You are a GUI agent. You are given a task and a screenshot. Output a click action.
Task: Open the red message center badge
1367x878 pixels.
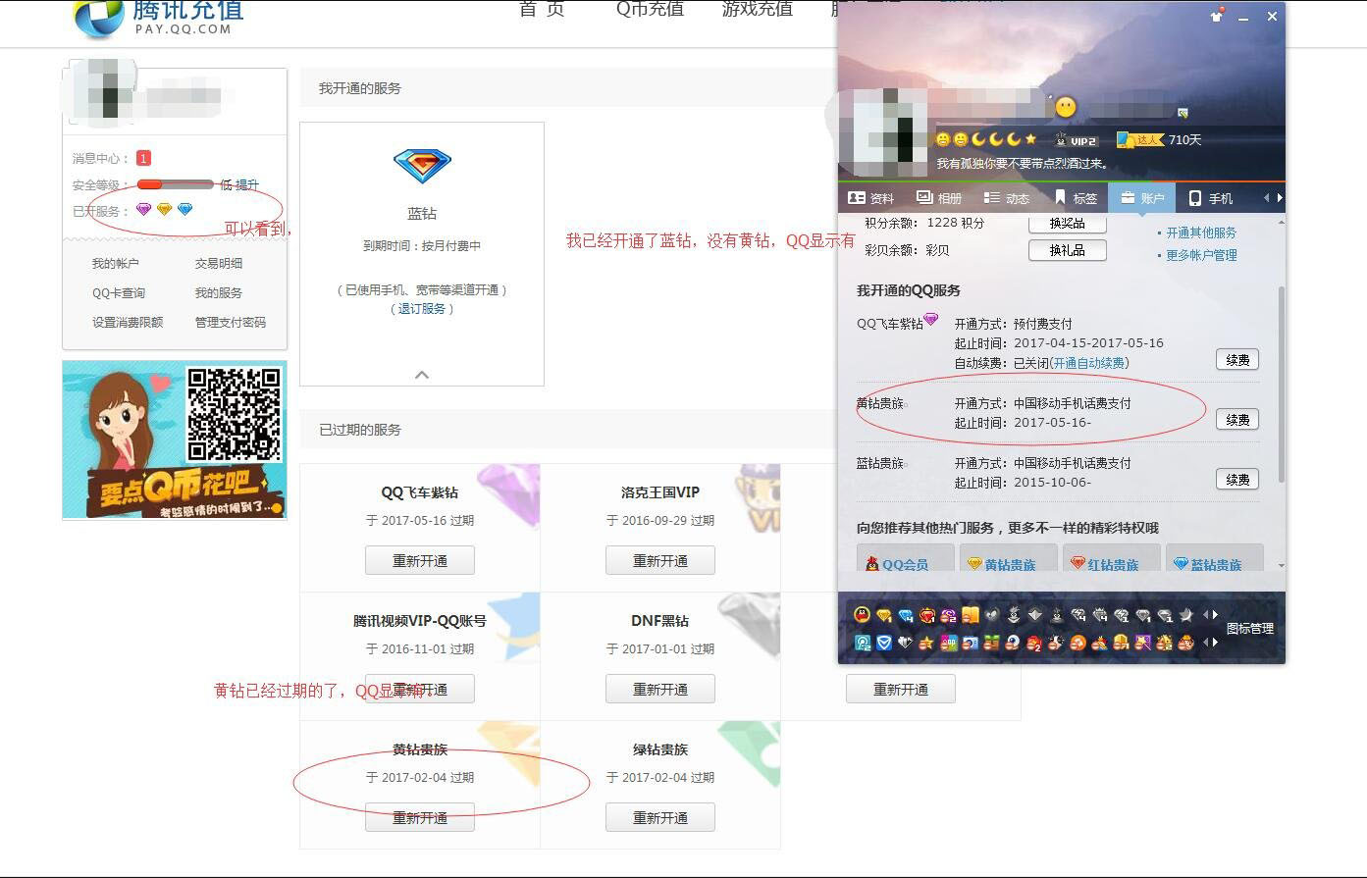(x=144, y=158)
